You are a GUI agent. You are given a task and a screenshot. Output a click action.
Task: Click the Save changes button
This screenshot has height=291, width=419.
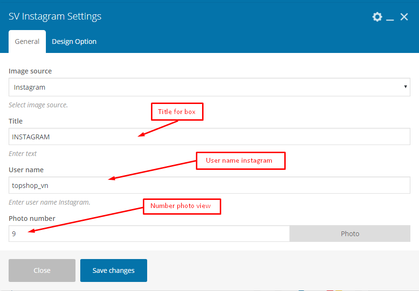[114, 270]
